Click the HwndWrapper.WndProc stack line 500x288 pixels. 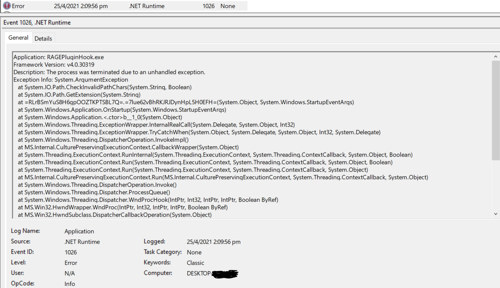[x=123, y=207]
